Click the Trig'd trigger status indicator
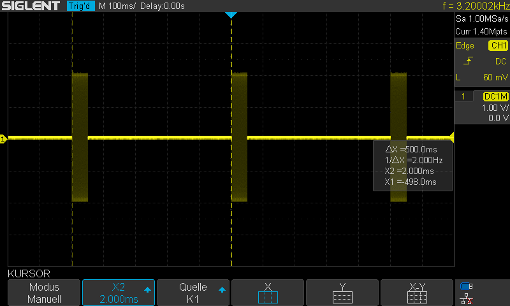The height and width of the screenshot is (306, 510). [81, 6]
